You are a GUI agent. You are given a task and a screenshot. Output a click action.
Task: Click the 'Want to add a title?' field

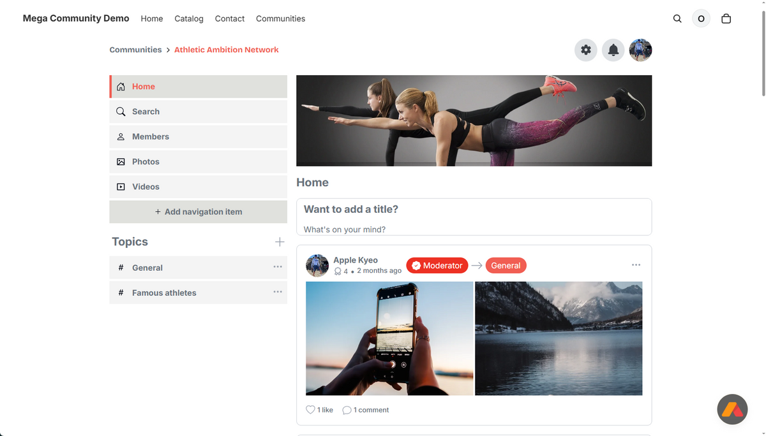tap(474, 209)
